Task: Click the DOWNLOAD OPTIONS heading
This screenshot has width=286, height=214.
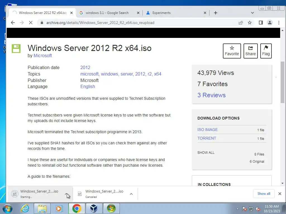Action: coord(218,118)
